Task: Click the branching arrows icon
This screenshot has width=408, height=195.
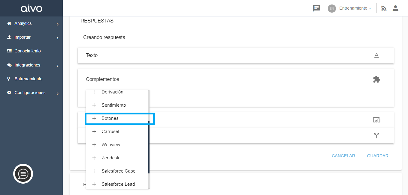Action: point(376,136)
